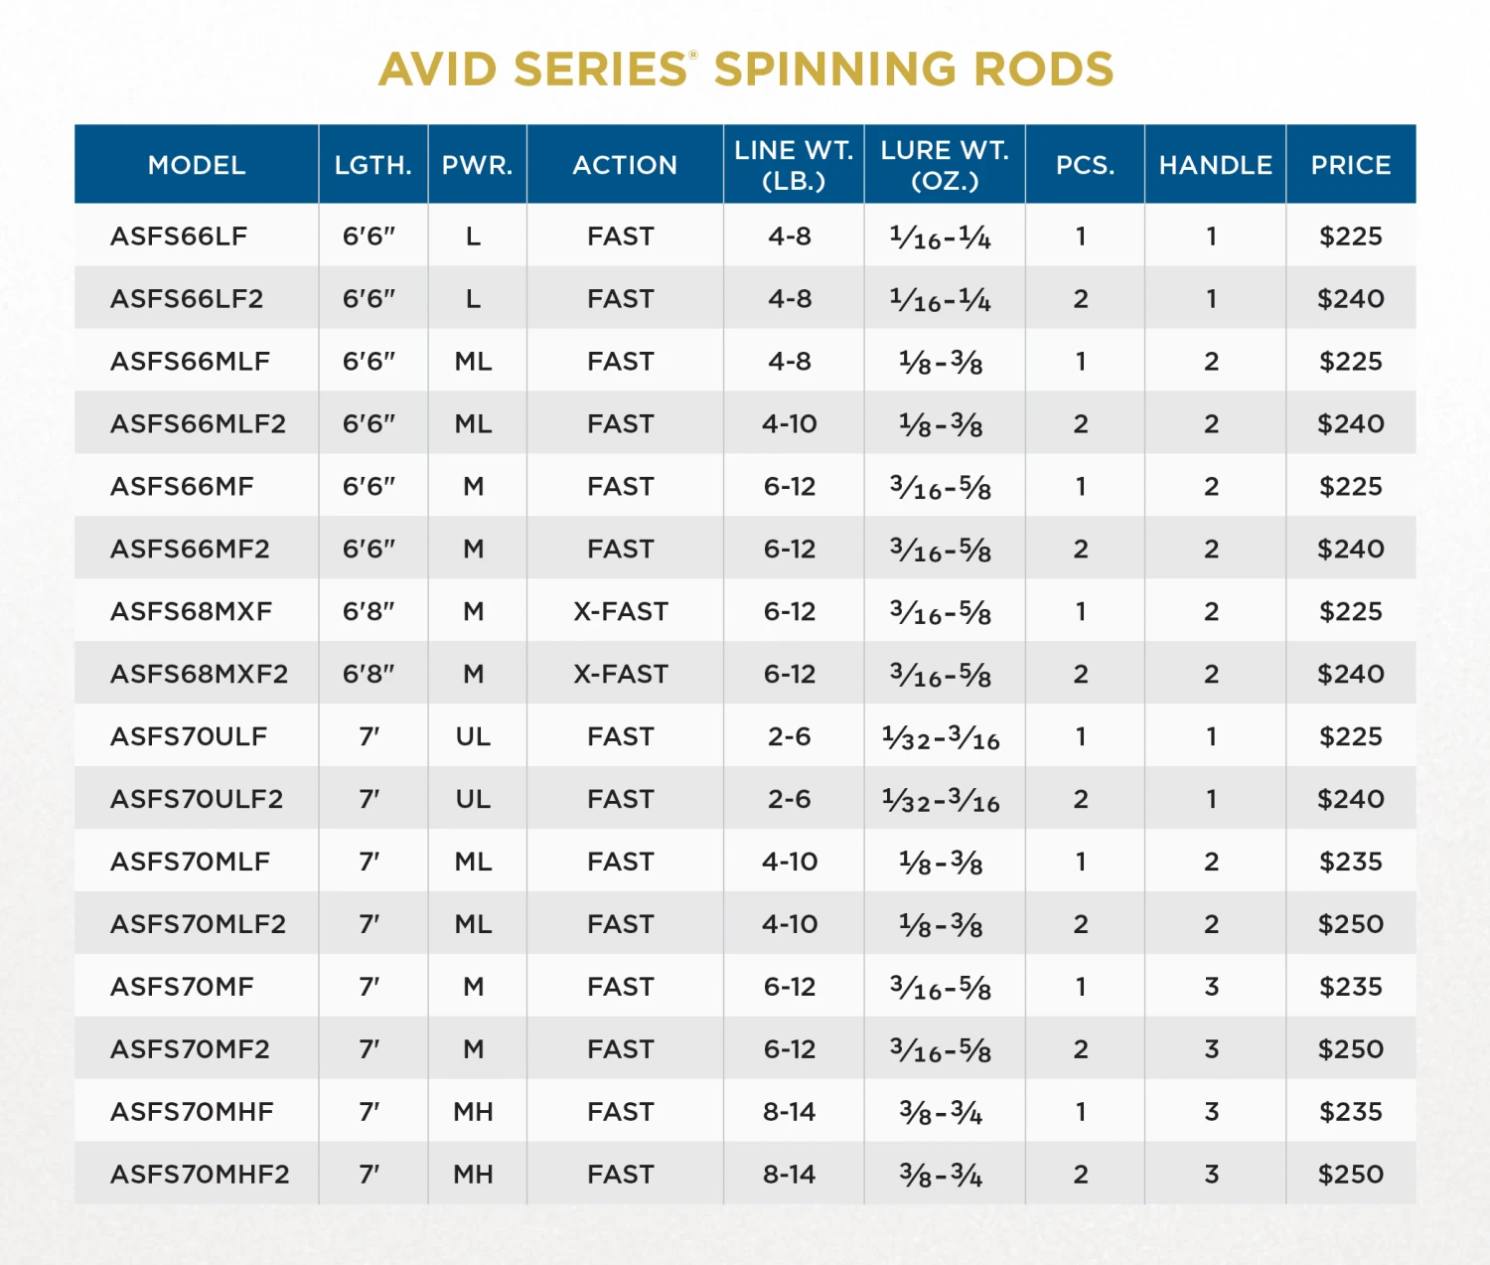Click the $235 price for ASFS70MF
The width and height of the screenshot is (1490, 1265).
1350,987
